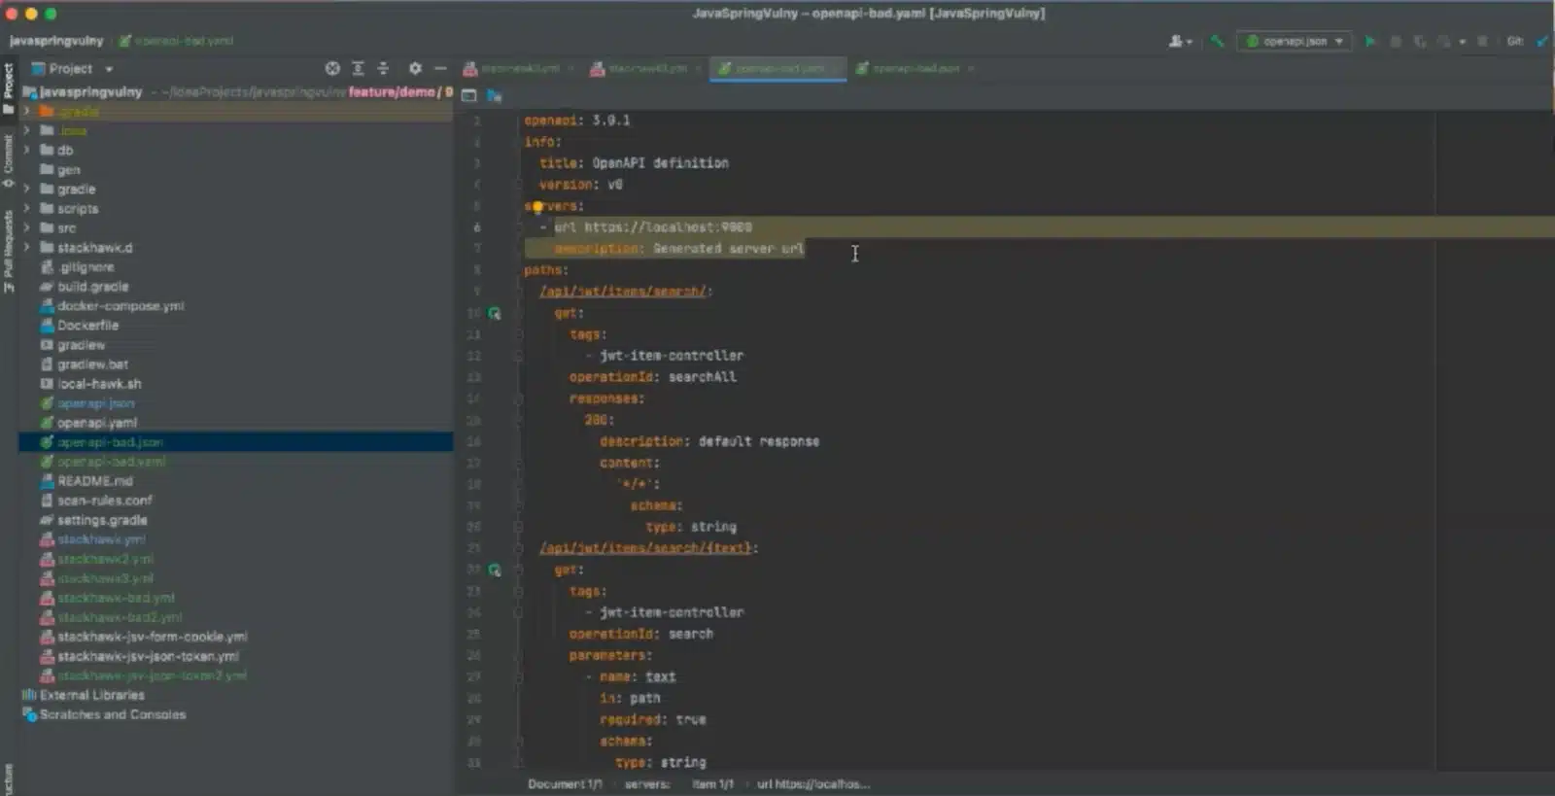Hide the Project panel with minus icon
This screenshot has width=1555, height=796.
click(440, 69)
